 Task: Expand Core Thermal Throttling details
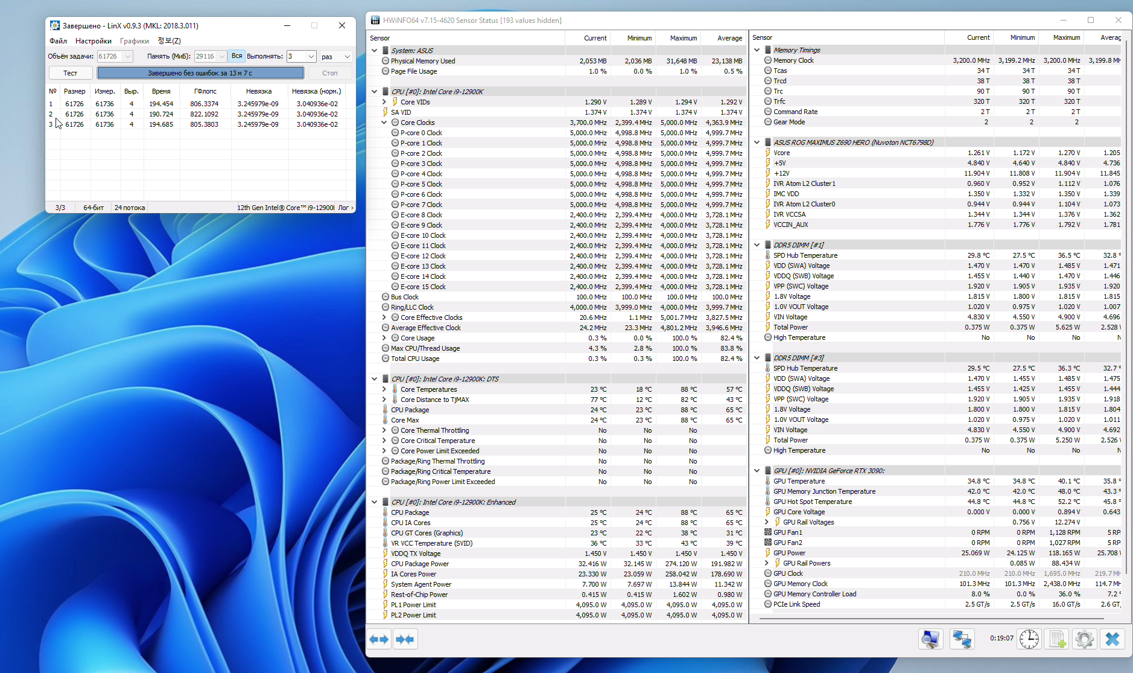384,430
